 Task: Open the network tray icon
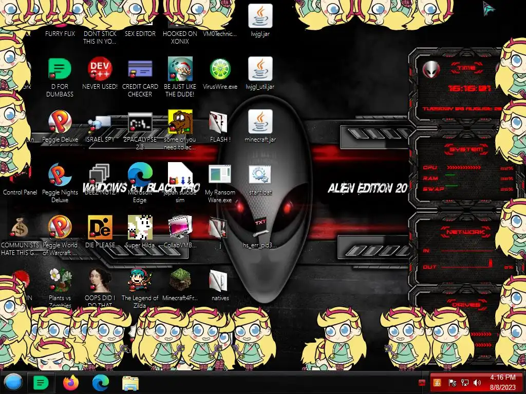click(464, 382)
